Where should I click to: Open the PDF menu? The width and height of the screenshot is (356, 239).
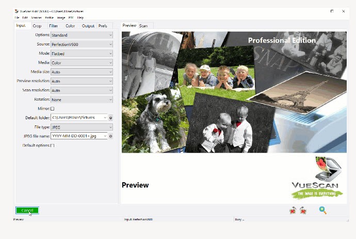[71, 18]
